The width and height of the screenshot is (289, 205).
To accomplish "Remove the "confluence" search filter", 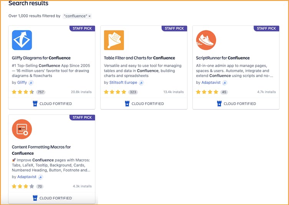I will point(90,16).
